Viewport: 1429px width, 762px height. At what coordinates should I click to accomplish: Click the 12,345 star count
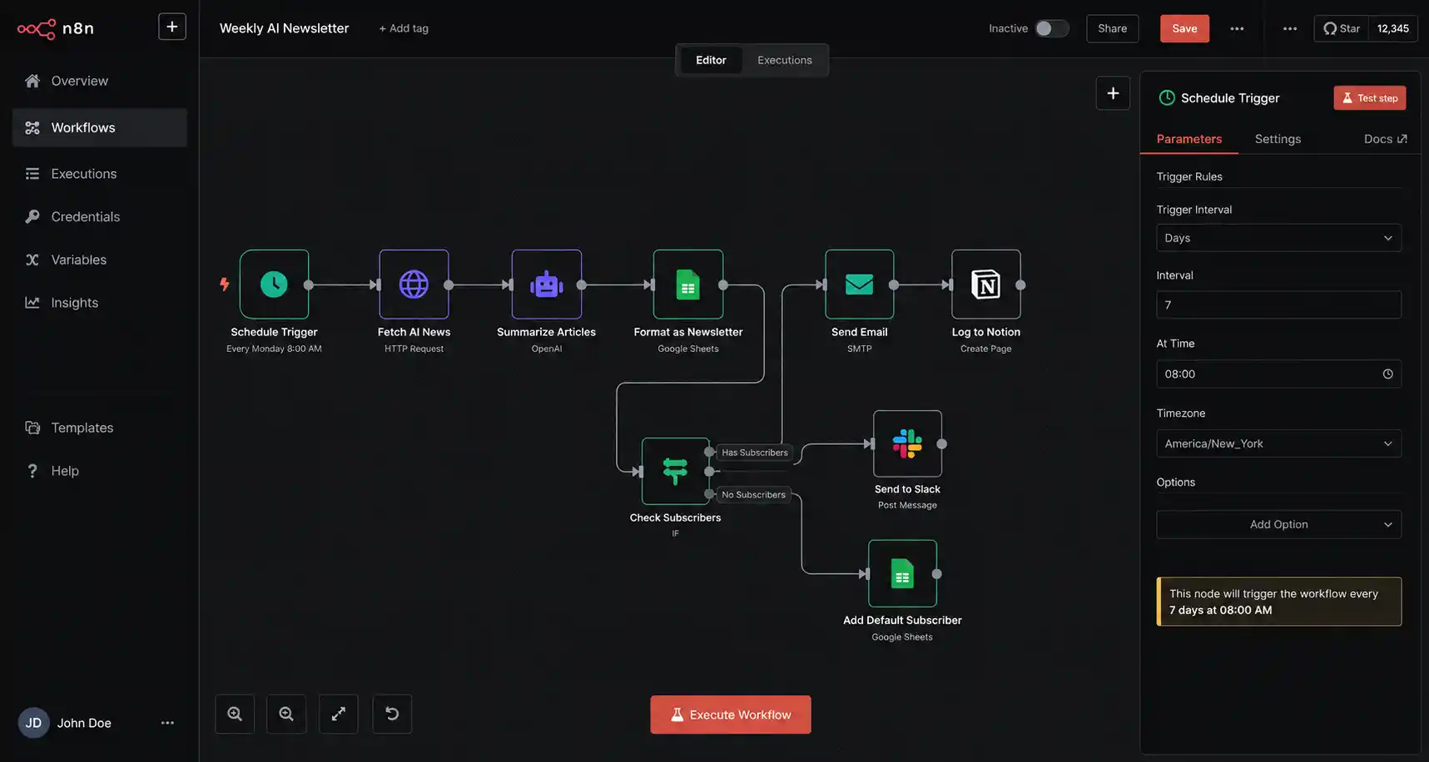coord(1392,28)
